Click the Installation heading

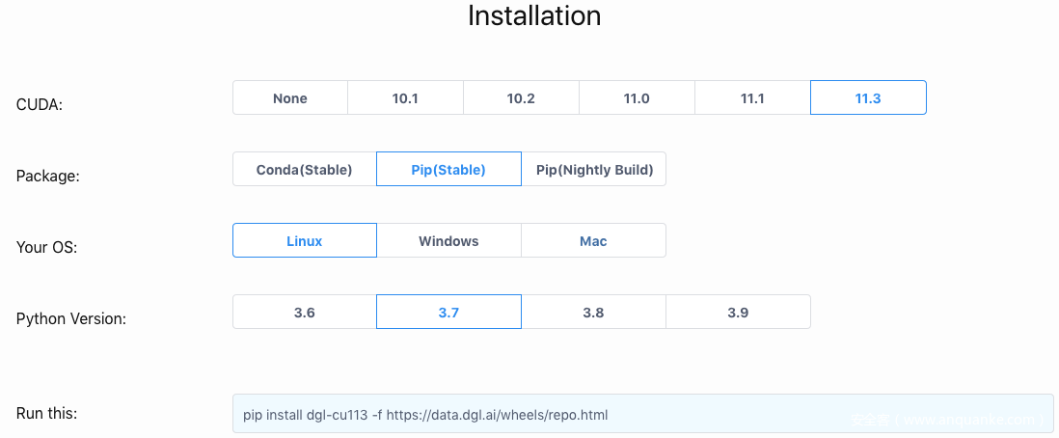tap(534, 16)
